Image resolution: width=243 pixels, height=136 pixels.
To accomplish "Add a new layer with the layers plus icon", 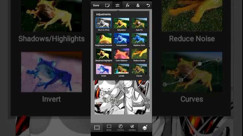I will [145, 128].
